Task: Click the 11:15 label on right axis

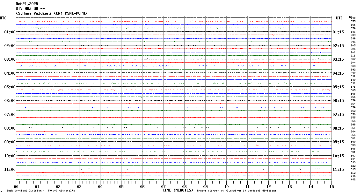Action: pyautogui.click(x=338, y=170)
